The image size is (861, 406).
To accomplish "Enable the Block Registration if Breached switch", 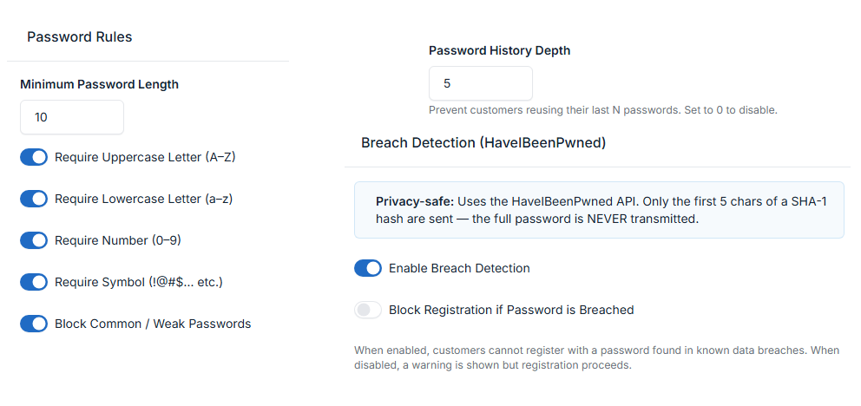I will (368, 310).
